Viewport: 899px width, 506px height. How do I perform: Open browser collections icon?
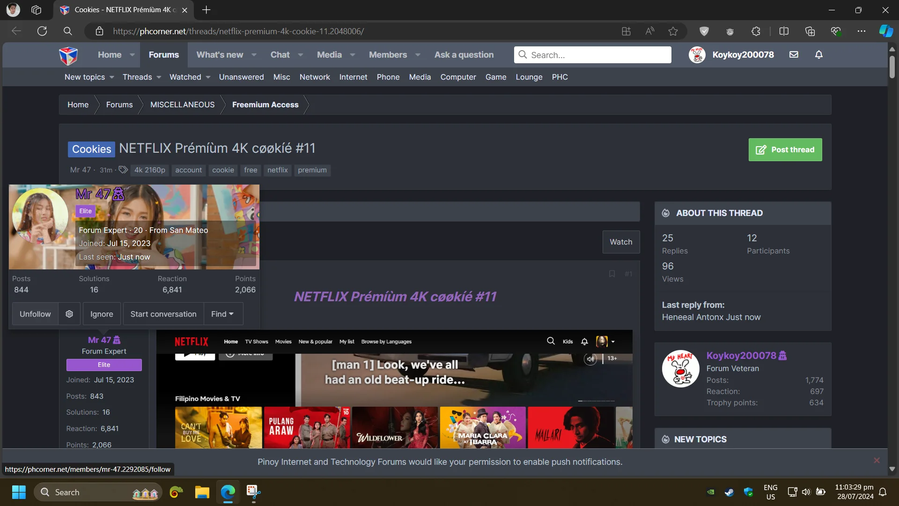(x=810, y=31)
